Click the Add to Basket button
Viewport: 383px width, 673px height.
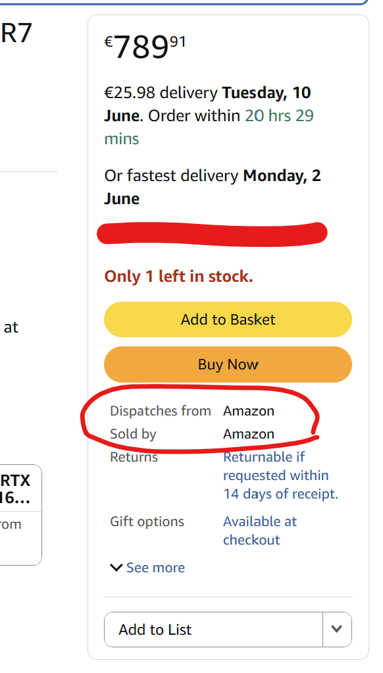click(x=228, y=319)
